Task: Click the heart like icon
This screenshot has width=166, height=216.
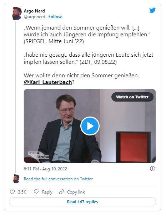Action: (12, 192)
